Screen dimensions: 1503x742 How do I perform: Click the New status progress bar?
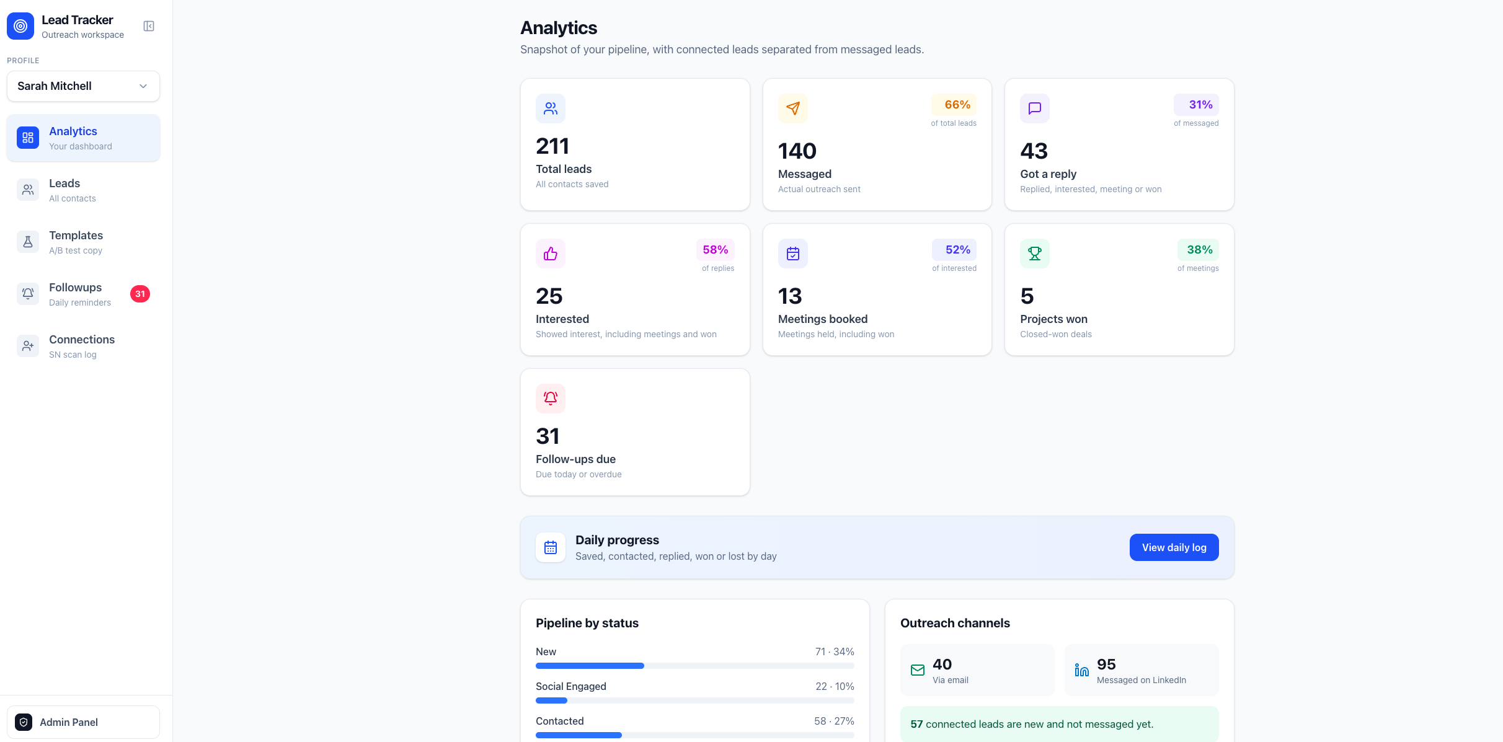tap(694, 666)
